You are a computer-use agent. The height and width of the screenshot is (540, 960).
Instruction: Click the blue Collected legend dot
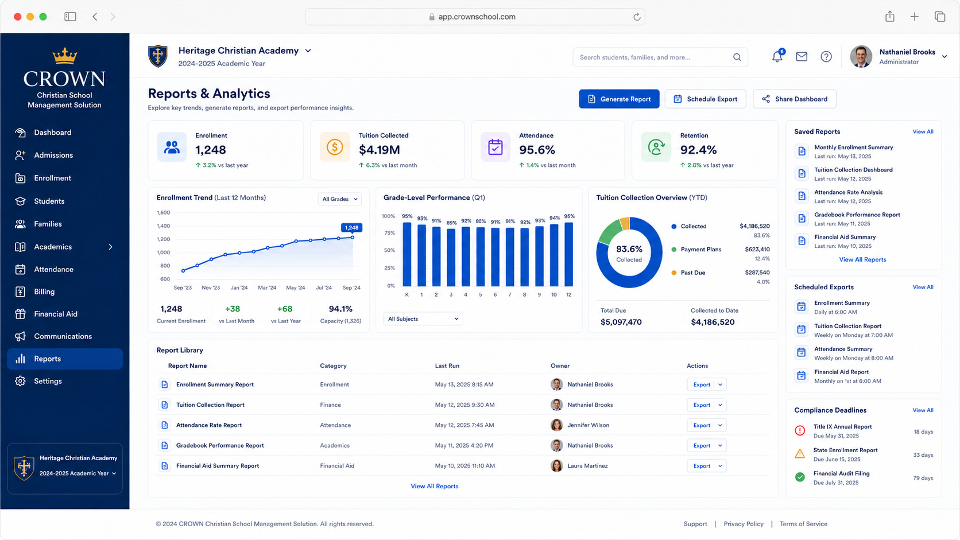(x=674, y=226)
